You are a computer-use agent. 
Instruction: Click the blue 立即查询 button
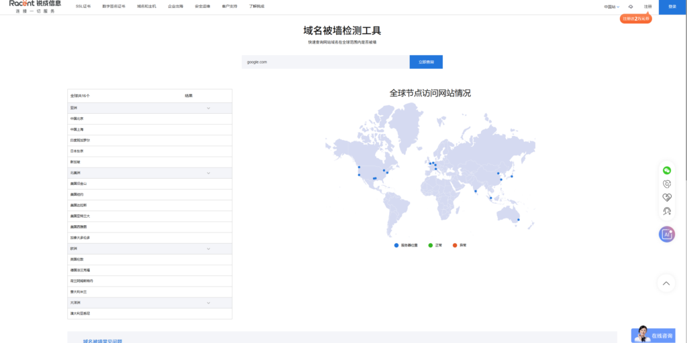click(x=426, y=62)
